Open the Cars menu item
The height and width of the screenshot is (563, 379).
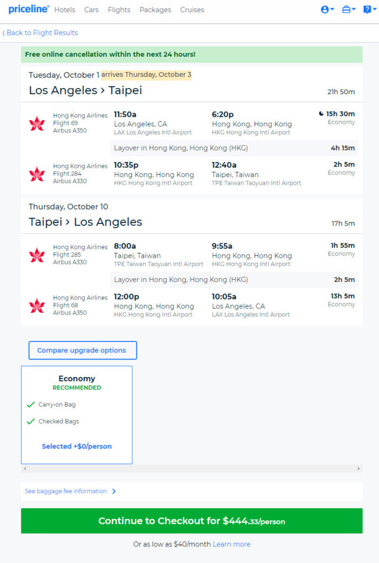(x=91, y=10)
